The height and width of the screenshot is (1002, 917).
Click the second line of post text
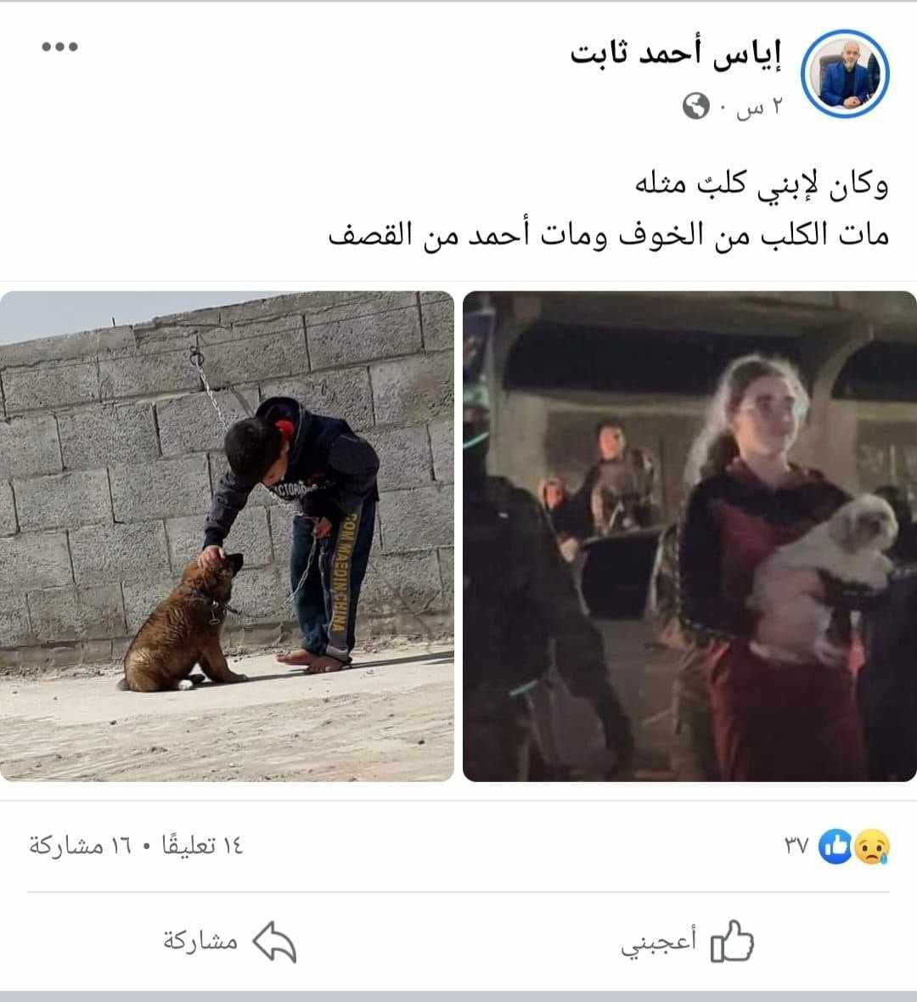click(x=608, y=235)
